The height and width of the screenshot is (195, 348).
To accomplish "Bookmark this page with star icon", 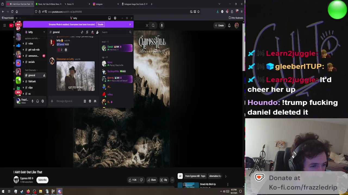I will tap(198, 12).
